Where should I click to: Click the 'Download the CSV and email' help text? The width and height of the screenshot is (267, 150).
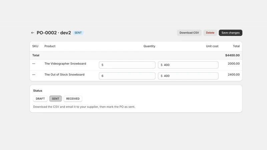[x=84, y=107]
